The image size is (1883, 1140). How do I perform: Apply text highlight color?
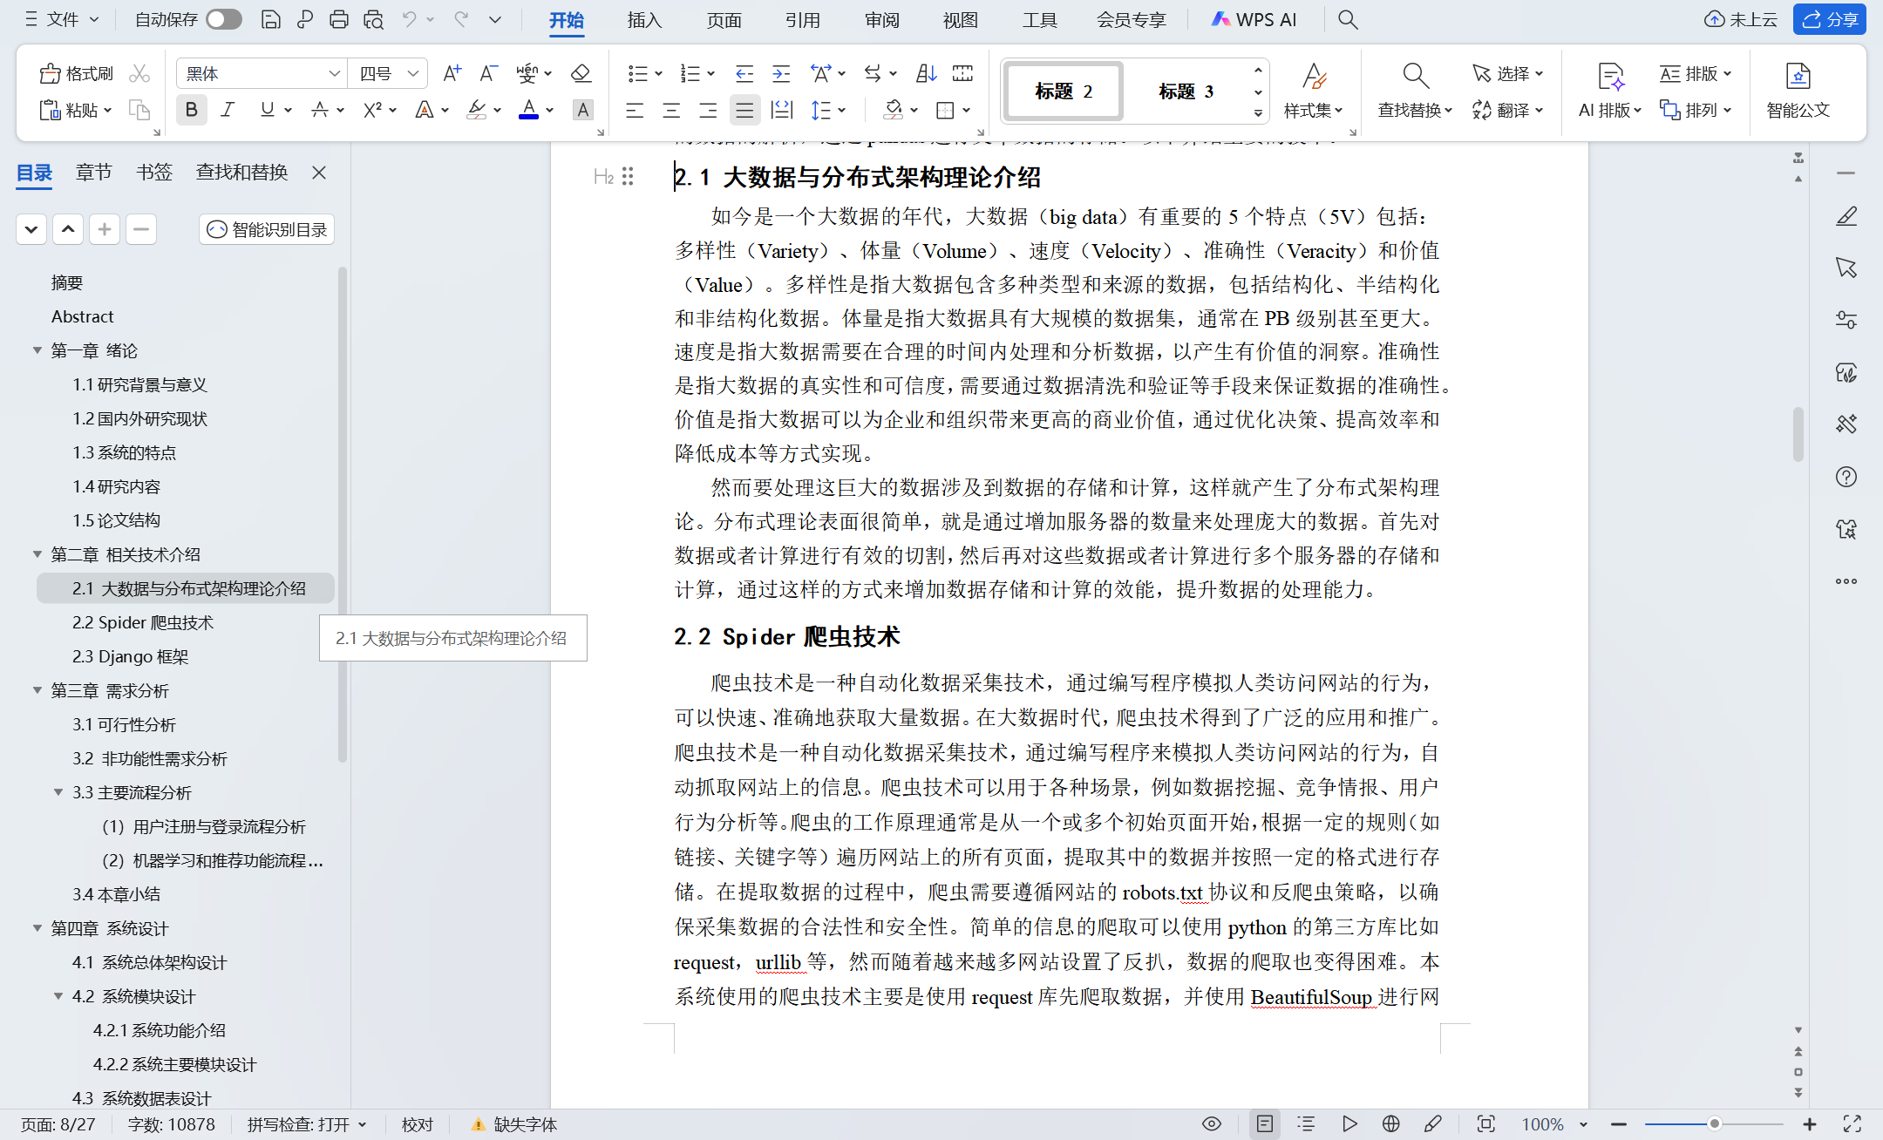476,110
